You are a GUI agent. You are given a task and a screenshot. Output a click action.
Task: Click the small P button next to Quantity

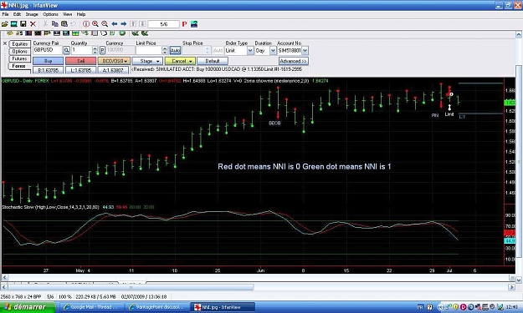tap(102, 50)
